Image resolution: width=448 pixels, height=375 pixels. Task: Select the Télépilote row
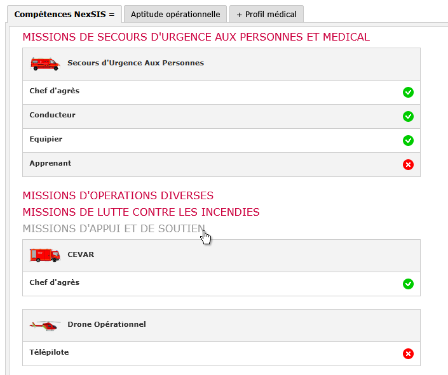221,353
